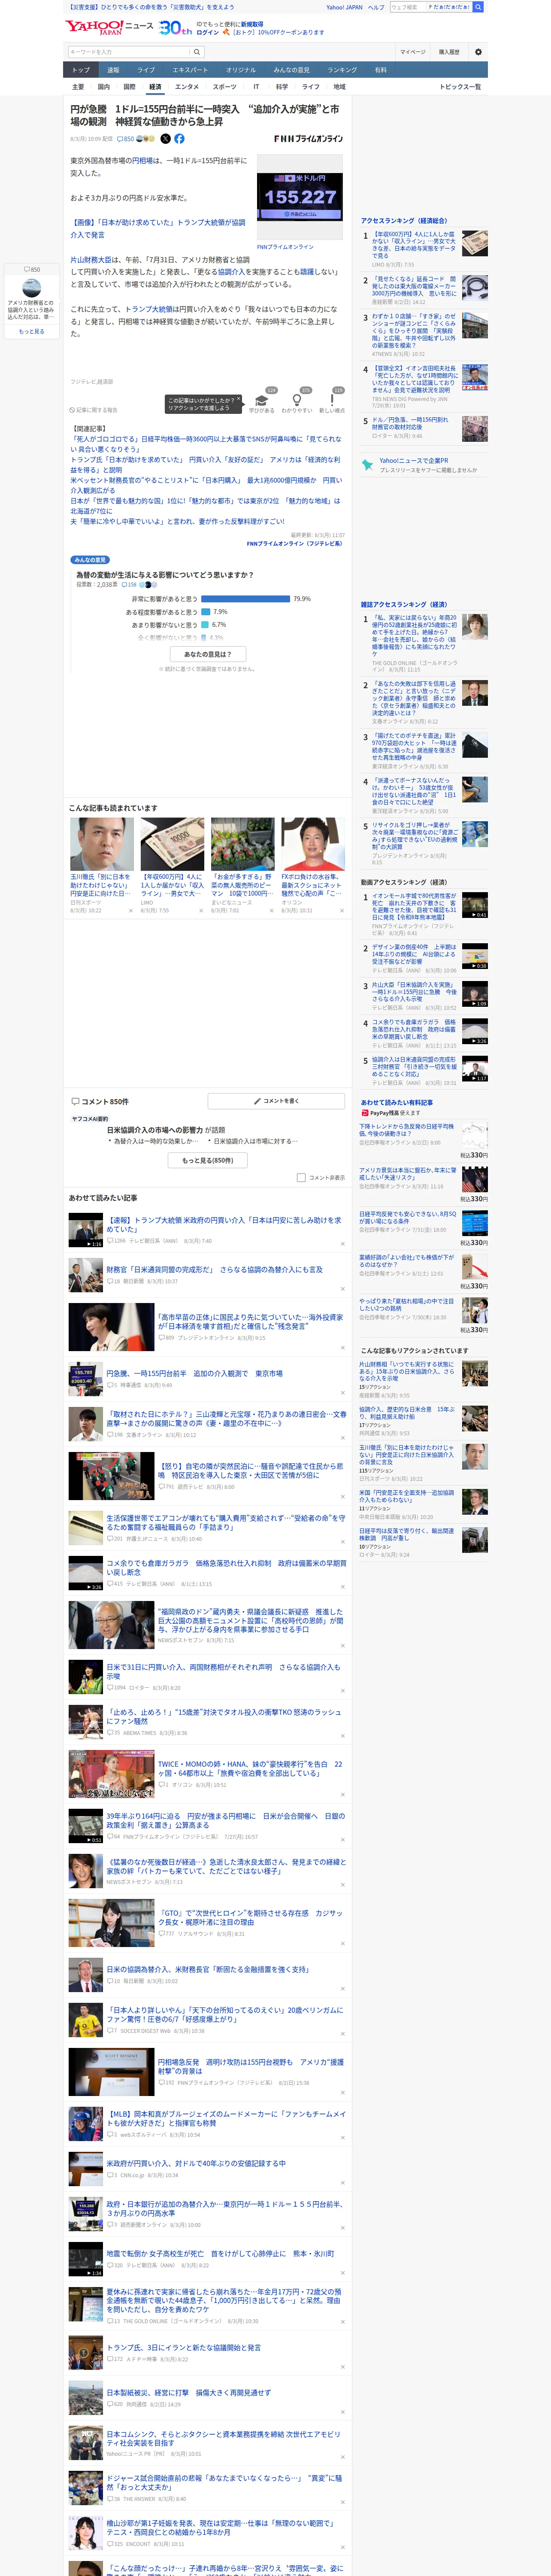
Task: Go to the オリジナル tab
Action: coord(241,70)
